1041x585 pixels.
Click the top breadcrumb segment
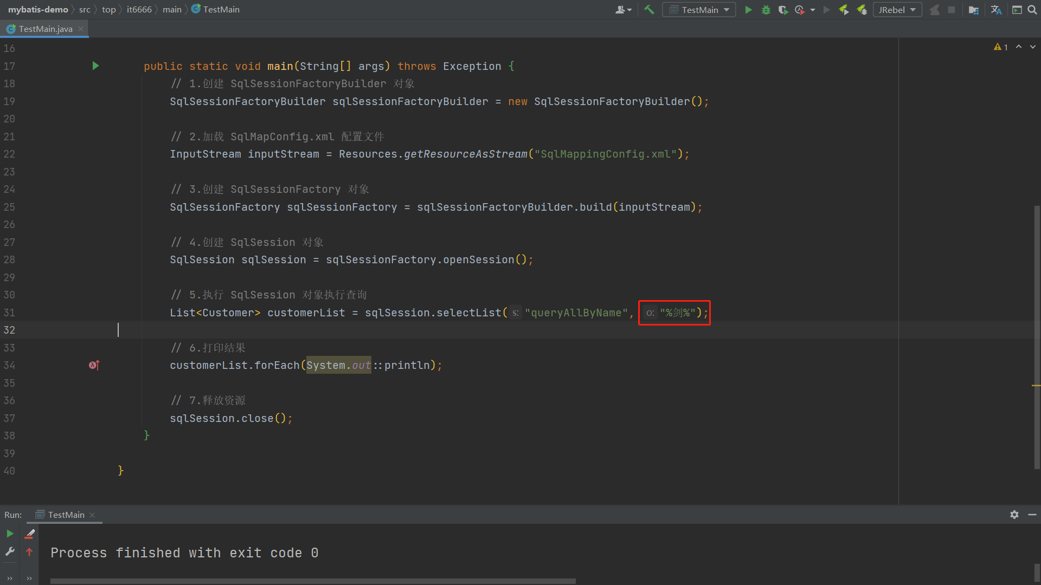108,9
